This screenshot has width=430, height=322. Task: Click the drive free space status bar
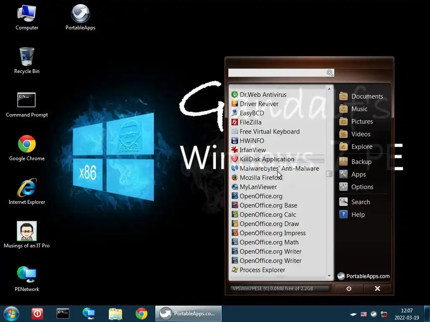280,288
